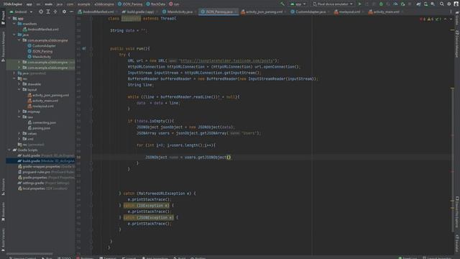Expand the values folder
Screen dimensions: 460x259
point(19,134)
